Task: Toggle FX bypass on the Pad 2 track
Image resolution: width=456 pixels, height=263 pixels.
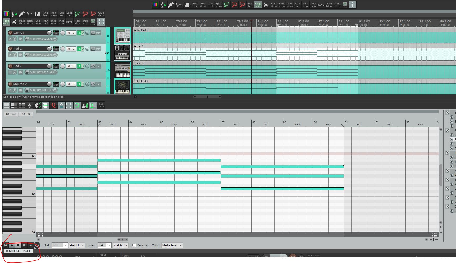Action: click(83, 66)
